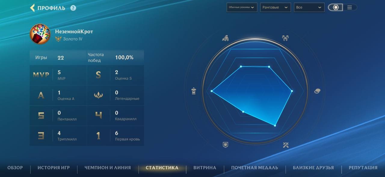Click the Легендарные label
This screenshot has width=385, height=177.
(x=127, y=99)
